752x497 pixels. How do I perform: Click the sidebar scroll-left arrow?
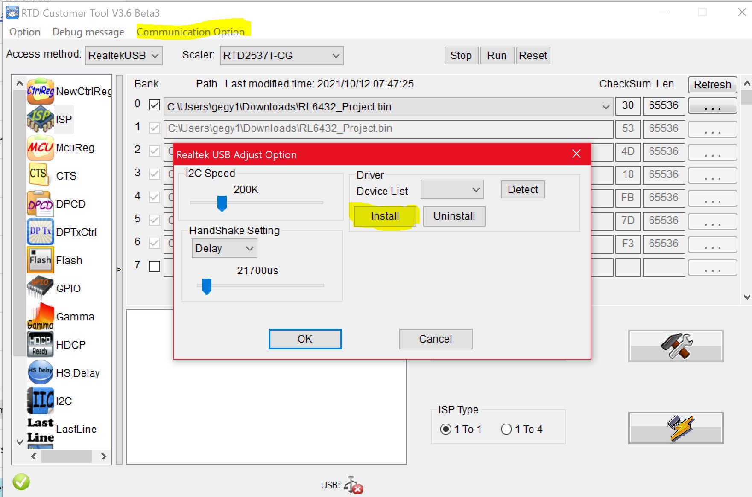click(x=34, y=456)
